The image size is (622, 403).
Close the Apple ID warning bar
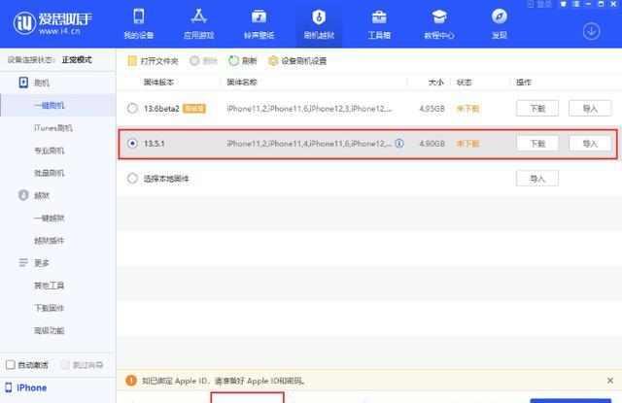point(610,381)
